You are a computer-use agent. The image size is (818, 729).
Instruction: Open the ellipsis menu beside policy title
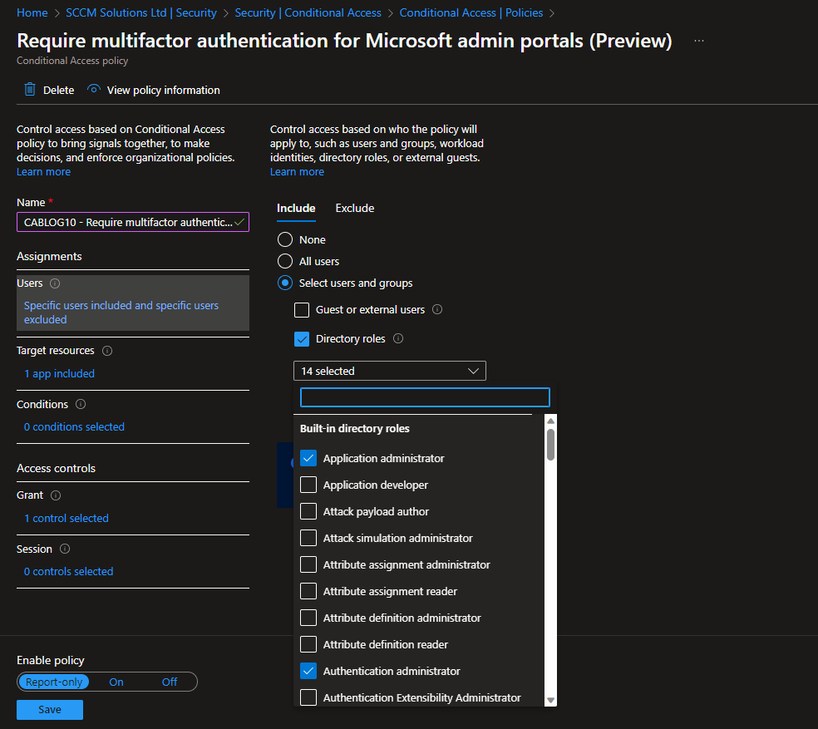[x=699, y=41]
